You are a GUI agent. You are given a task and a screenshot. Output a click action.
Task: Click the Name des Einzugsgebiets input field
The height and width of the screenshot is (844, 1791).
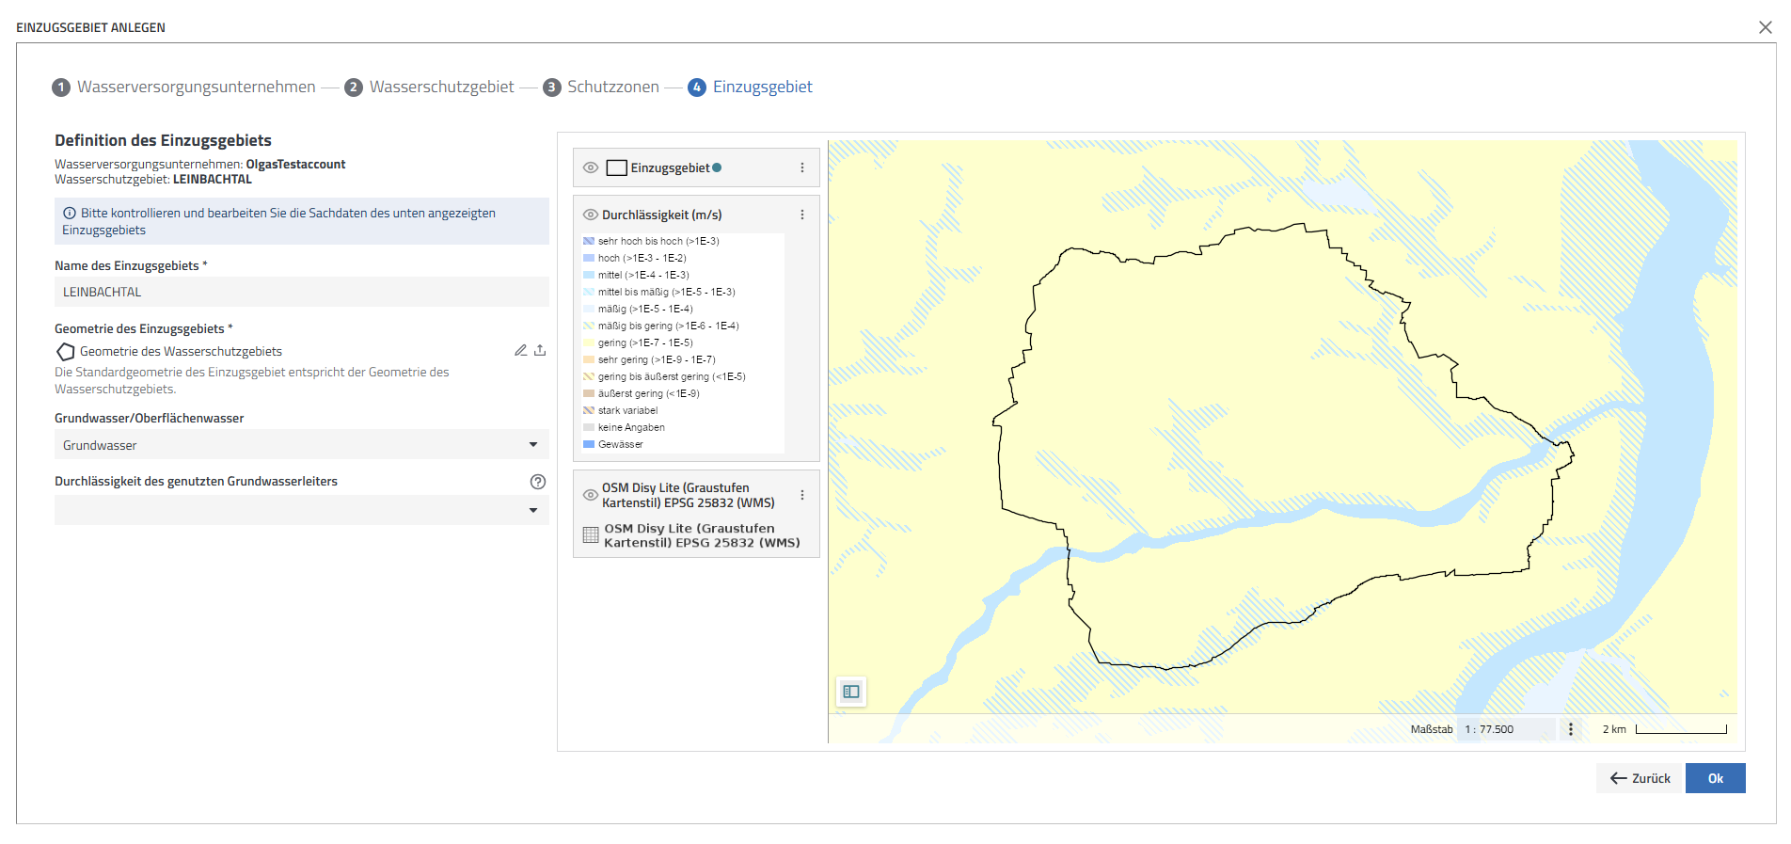click(301, 292)
